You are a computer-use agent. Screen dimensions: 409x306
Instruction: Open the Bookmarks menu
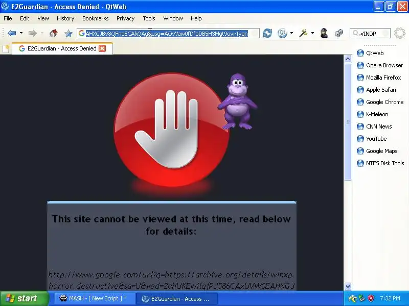[95, 18]
